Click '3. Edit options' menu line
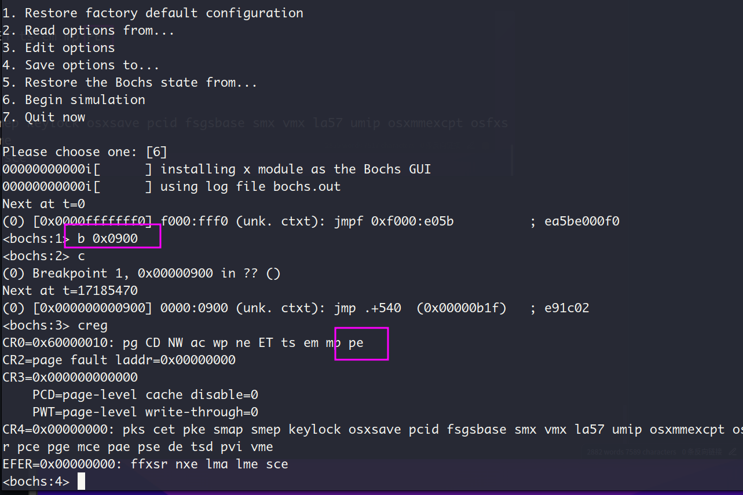743x495 pixels. click(x=58, y=47)
